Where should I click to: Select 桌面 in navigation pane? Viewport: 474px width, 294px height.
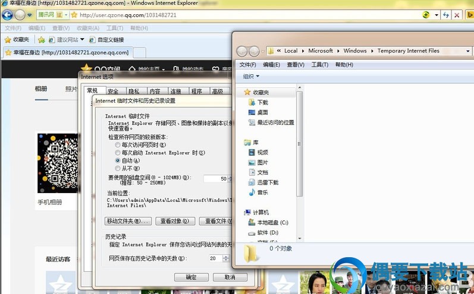[259, 112]
